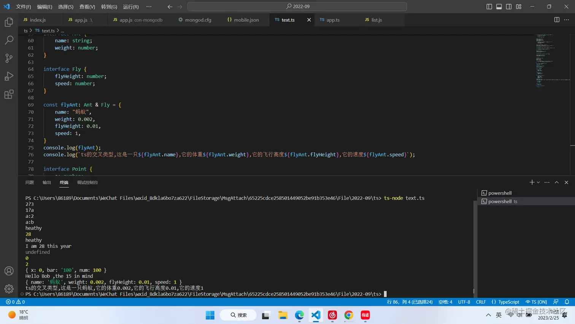Open the Run and Debug view
Screen dimensions: 575x324
pos(9,76)
